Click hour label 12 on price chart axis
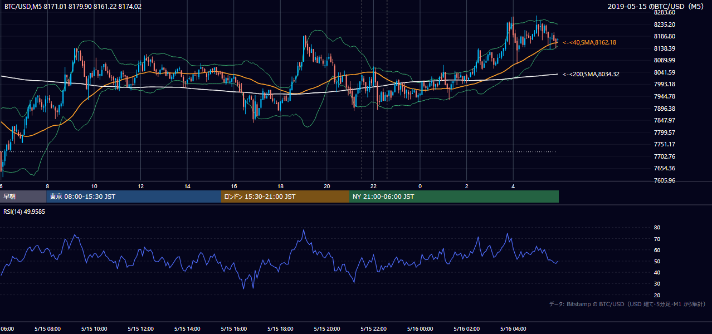Image resolution: width=712 pixels, height=334 pixels. (x=141, y=186)
